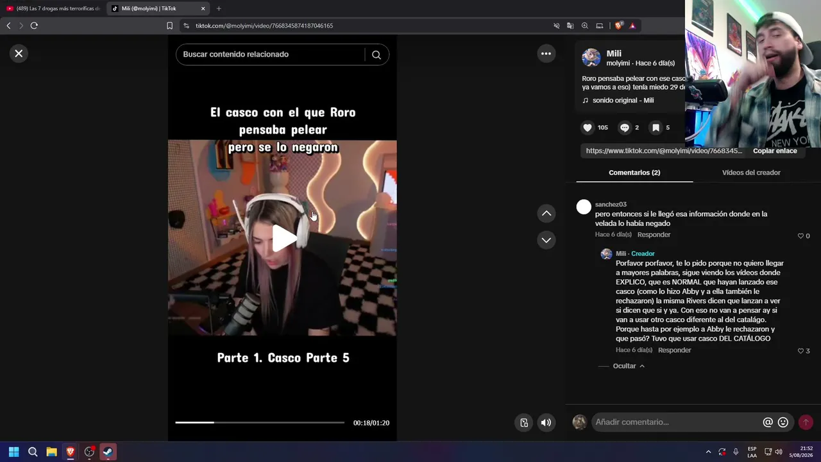The image size is (821, 462).
Task: Expand the system tray hidden icons chevron
Action: [708, 452]
